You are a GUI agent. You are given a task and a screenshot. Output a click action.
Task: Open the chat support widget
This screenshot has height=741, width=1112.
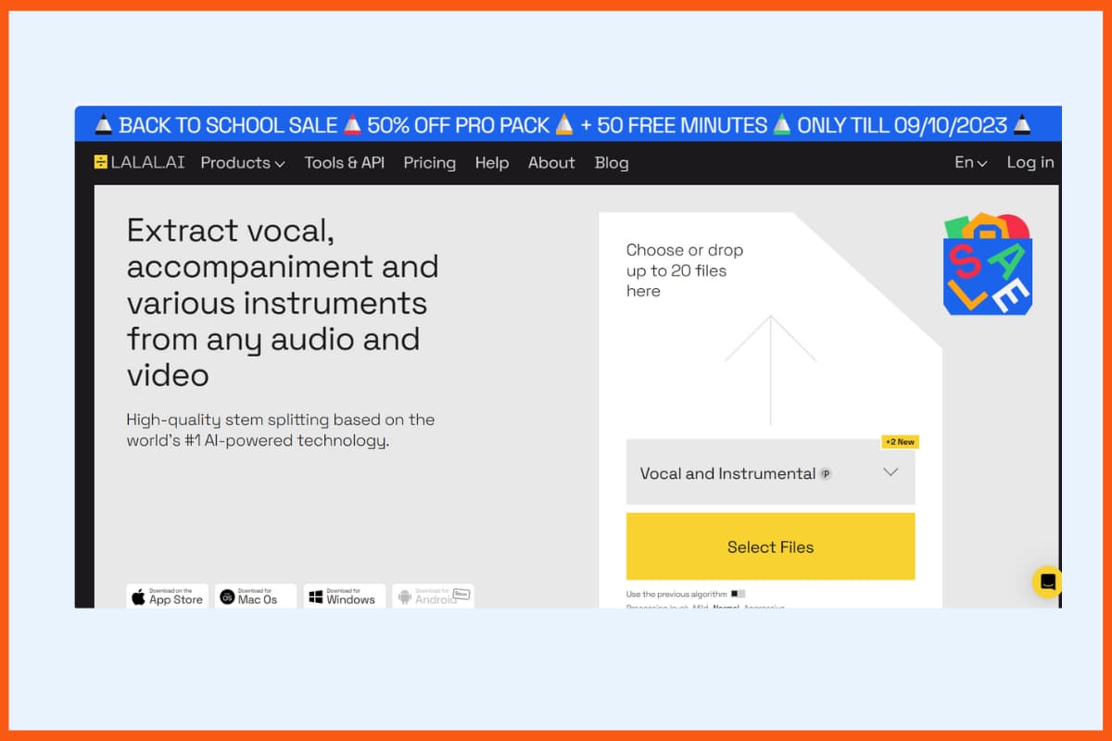[x=1047, y=582]
